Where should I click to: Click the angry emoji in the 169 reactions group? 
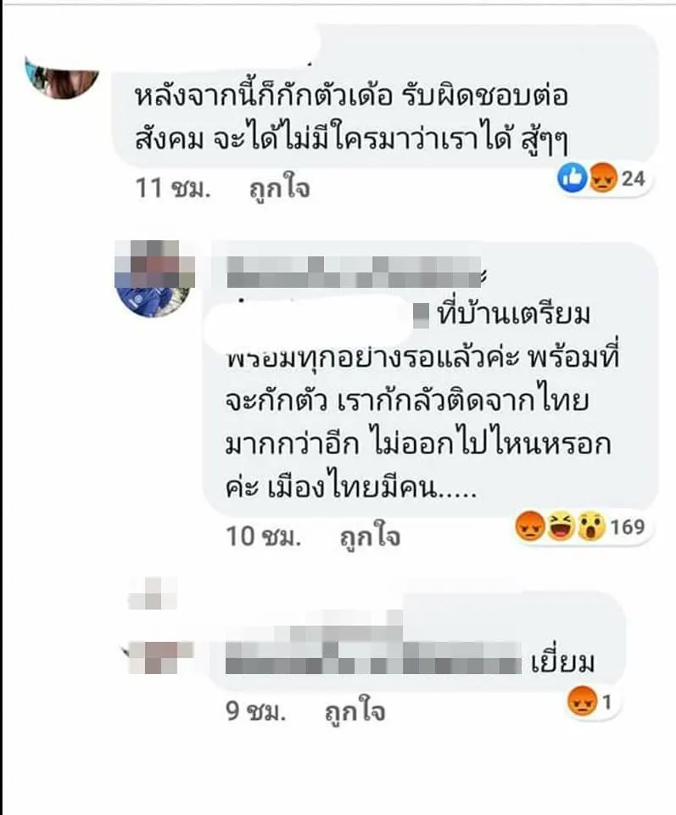529,526
